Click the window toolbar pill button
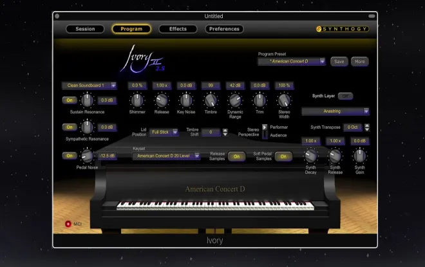The height and width of the screenshot is (267, 425). tap(372, 16)
